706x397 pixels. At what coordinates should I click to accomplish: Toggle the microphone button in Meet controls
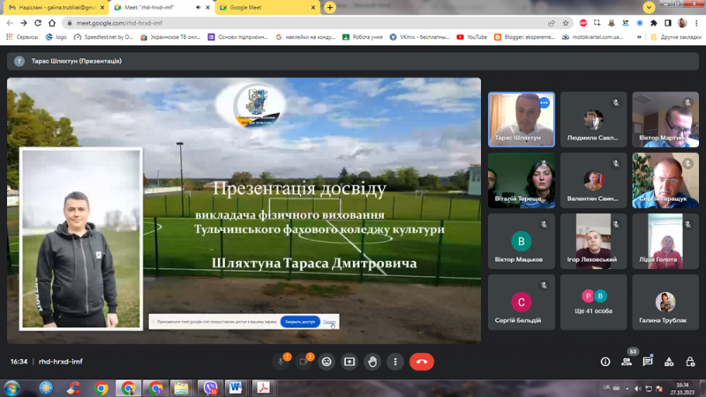point(281,362)
